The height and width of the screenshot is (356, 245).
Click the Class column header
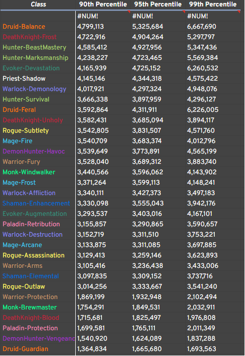[38, 4]
